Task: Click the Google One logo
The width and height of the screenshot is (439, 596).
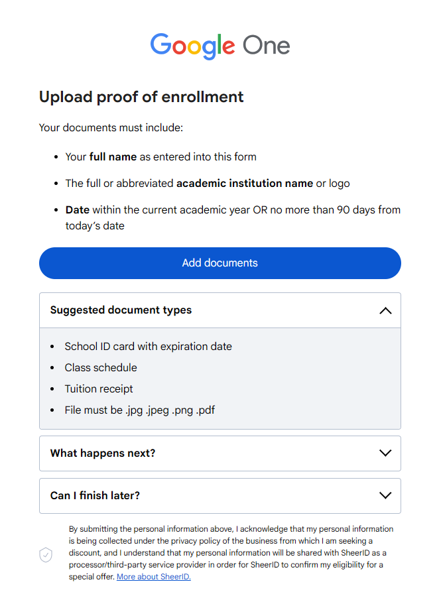Action: coord(219,46)
